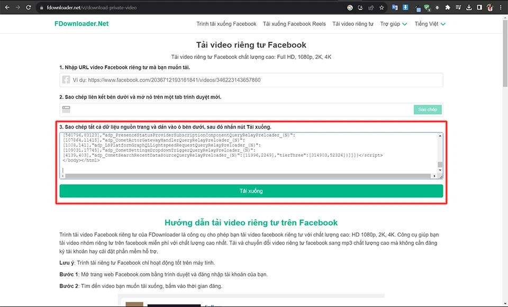The image size is (508, 307).
Task: Open Trình tải xuống Facebook nav item
Action: pos(226,24)
